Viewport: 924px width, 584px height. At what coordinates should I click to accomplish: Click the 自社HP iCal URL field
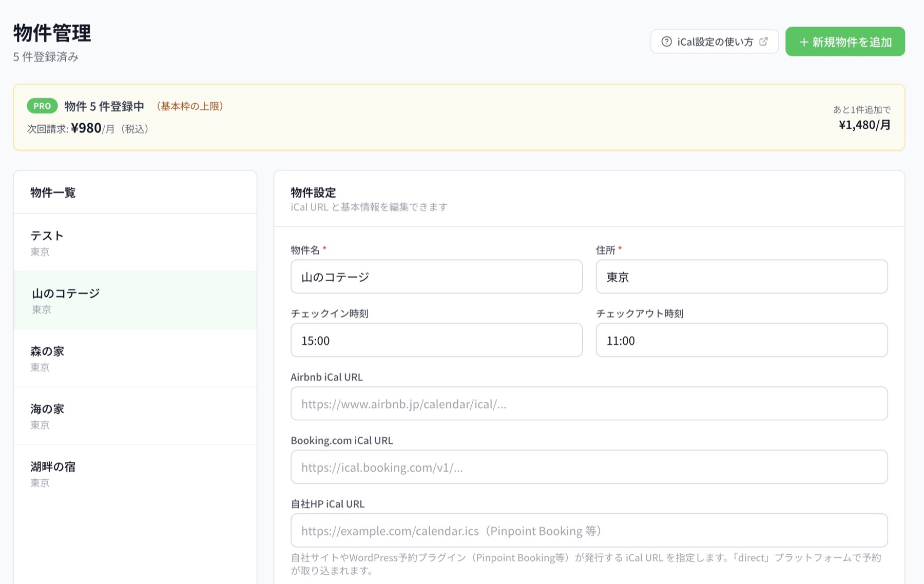(x=589, y=531)
